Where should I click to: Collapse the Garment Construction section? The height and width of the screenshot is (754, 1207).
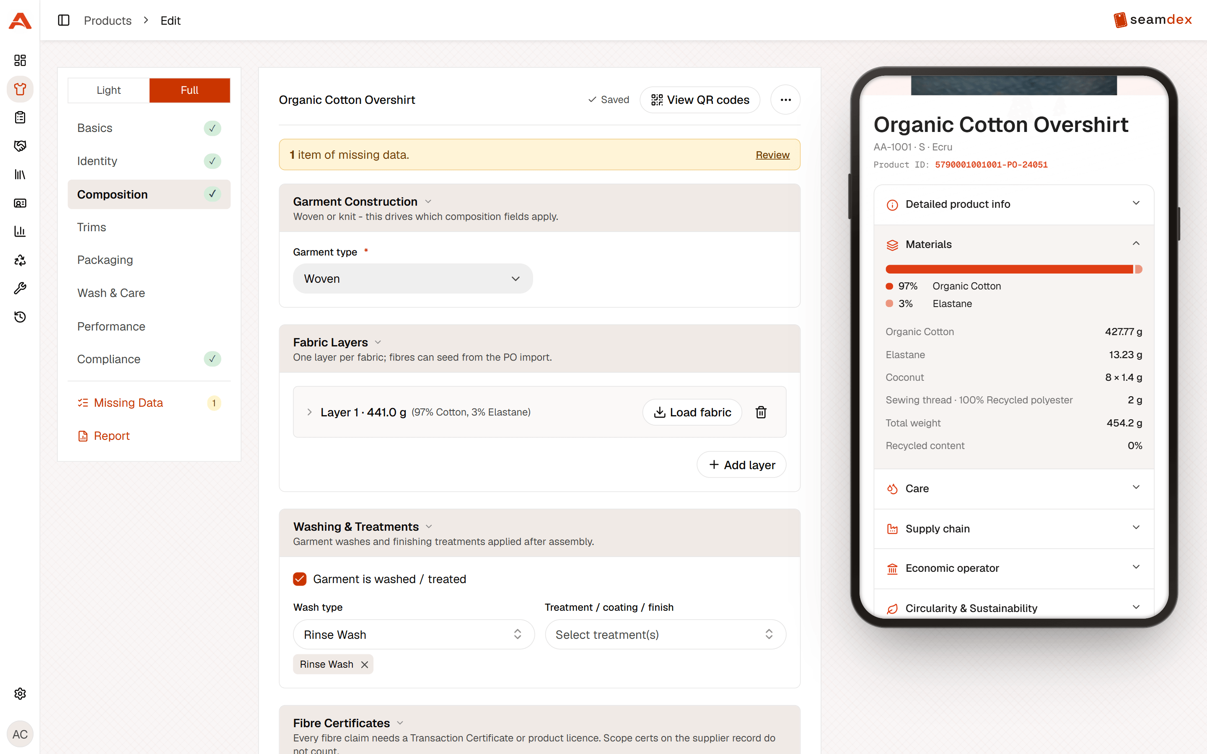(x=428, y=202)
